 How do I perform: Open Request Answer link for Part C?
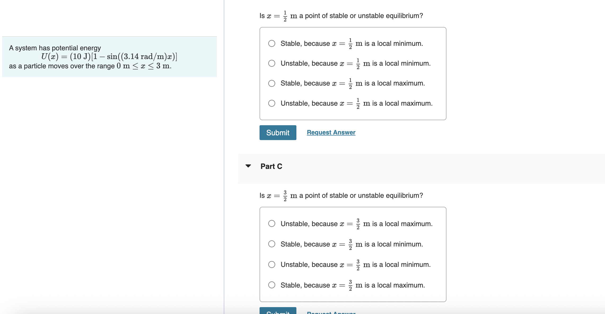(x=331, y=312)
